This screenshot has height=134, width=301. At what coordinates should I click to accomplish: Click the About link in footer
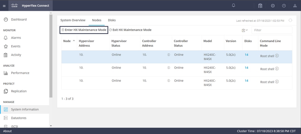[8, 131]
